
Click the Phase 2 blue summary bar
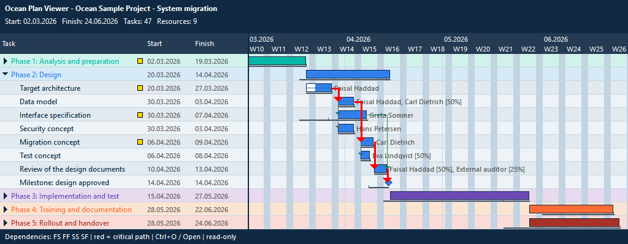[x=348, y=74]
